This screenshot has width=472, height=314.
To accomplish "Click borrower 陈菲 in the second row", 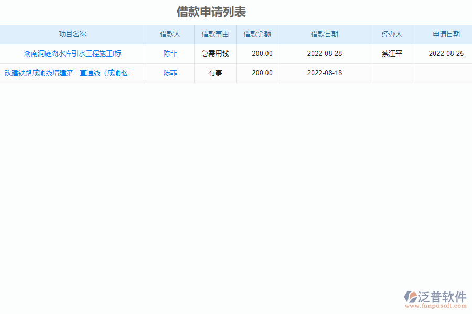I will coord(169,73).
